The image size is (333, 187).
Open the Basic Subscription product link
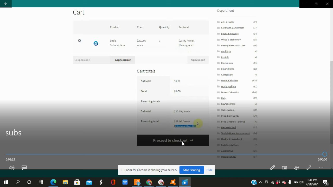coord(117,43)
